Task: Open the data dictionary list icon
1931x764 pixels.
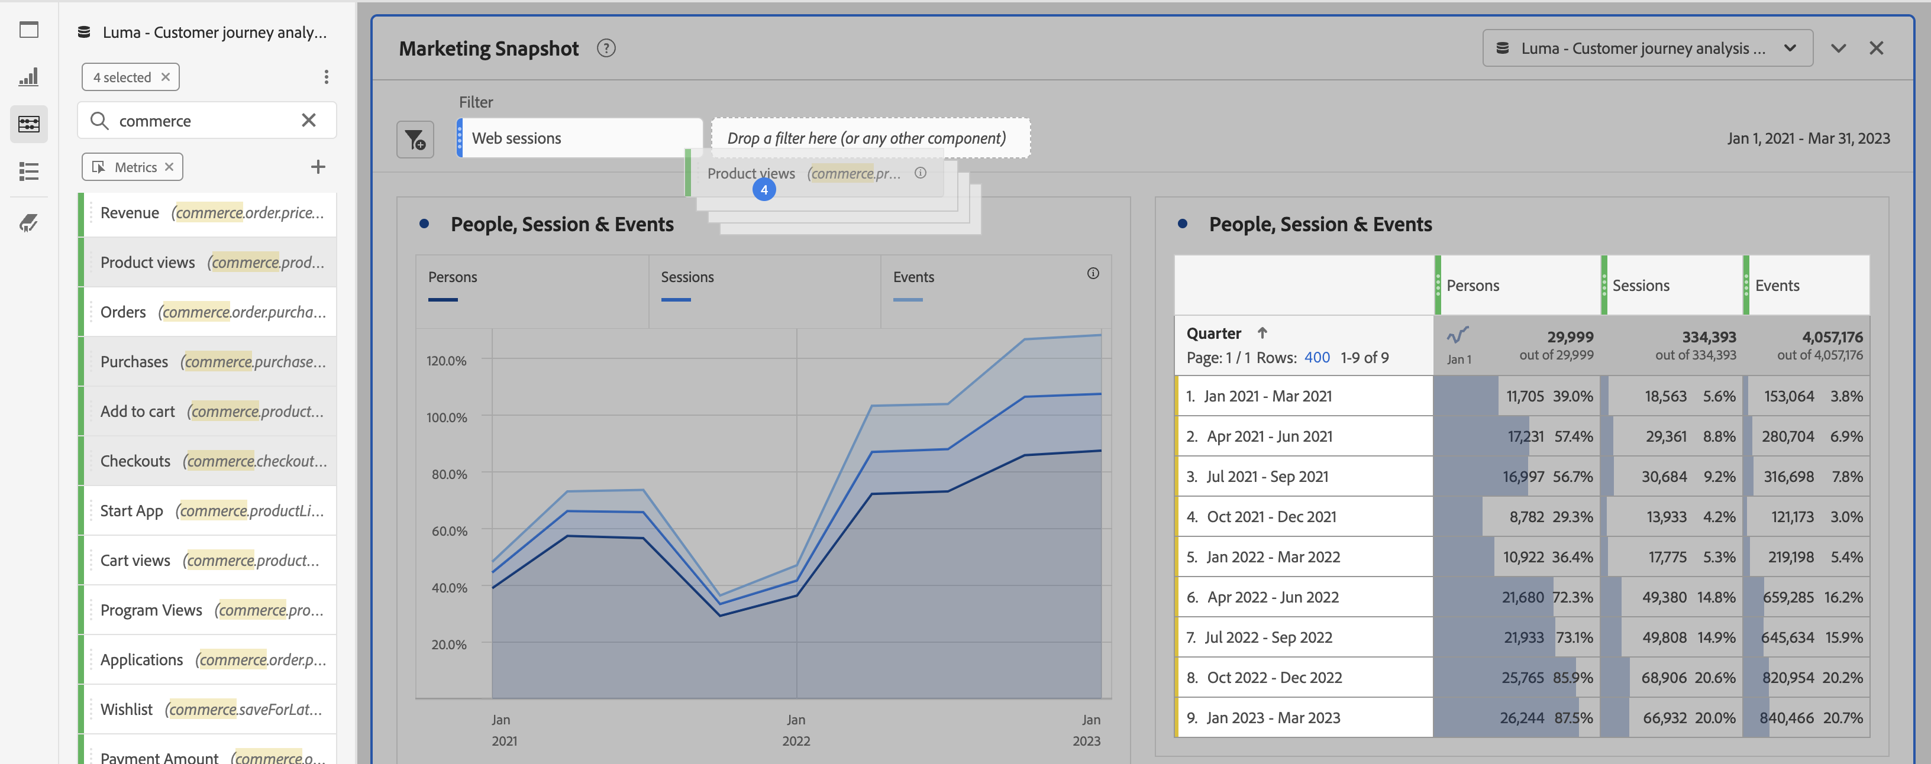Action: tap(28, 171)
